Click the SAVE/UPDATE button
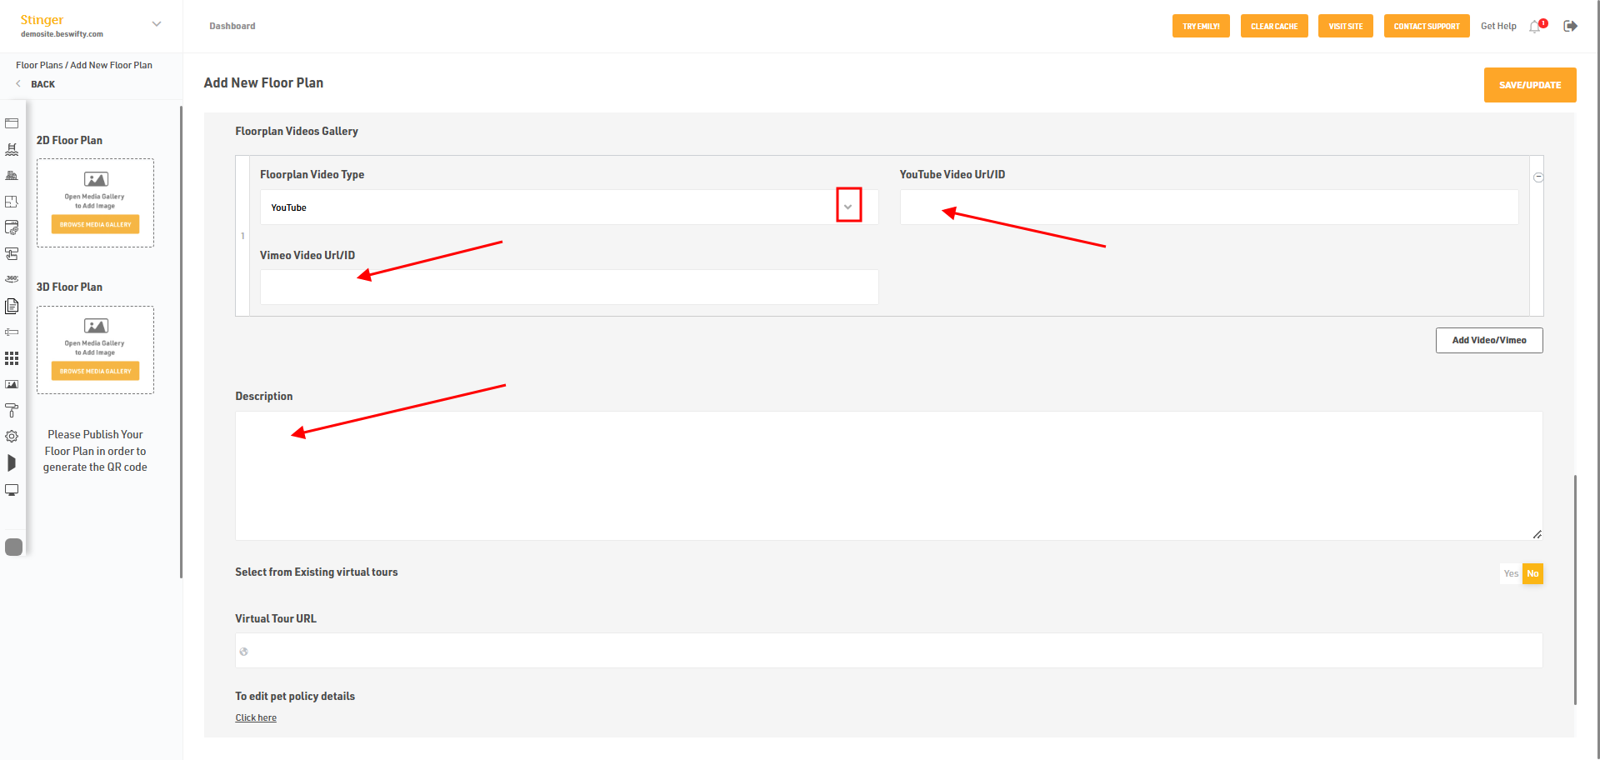 [1530, 85]
